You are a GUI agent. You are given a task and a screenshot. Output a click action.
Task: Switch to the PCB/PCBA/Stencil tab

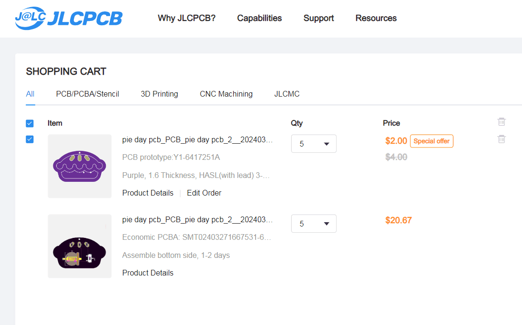pyautogui.click(x=87, y=94)
